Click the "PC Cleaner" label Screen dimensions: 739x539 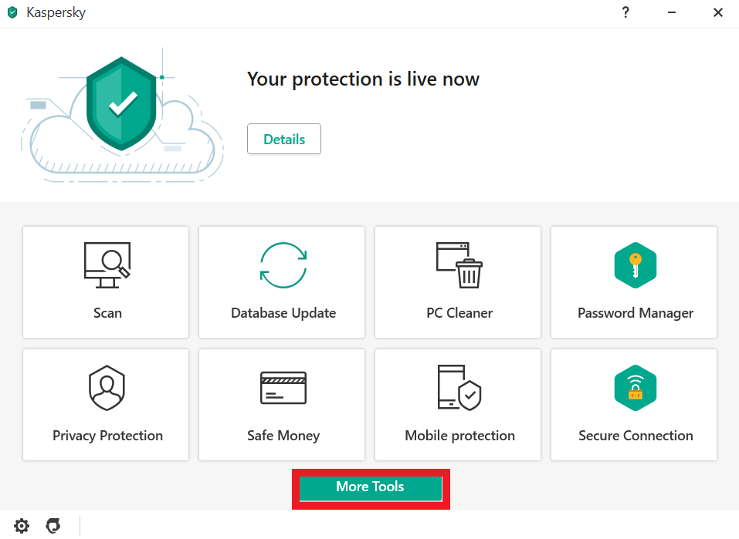tap(459, 313)
